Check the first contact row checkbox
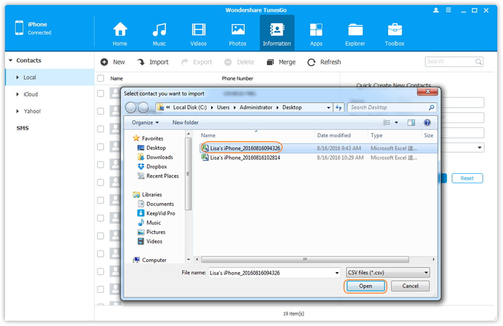503x326 pixels. (x=101, y=93)
